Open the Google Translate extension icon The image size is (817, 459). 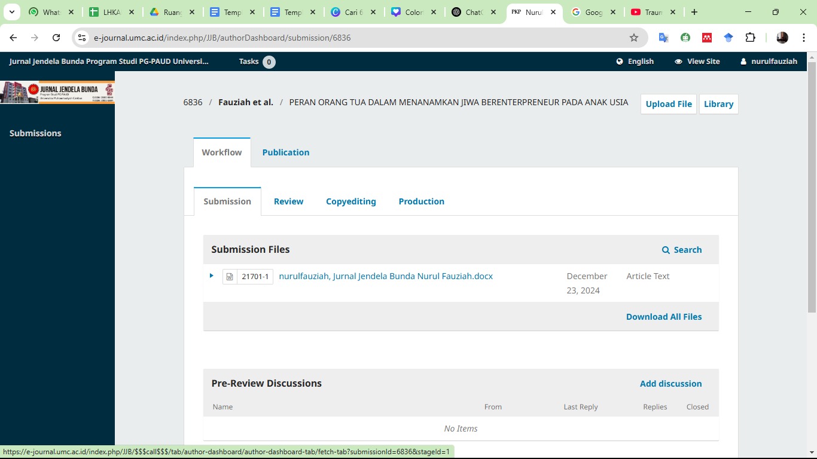(x=663, y=38)
